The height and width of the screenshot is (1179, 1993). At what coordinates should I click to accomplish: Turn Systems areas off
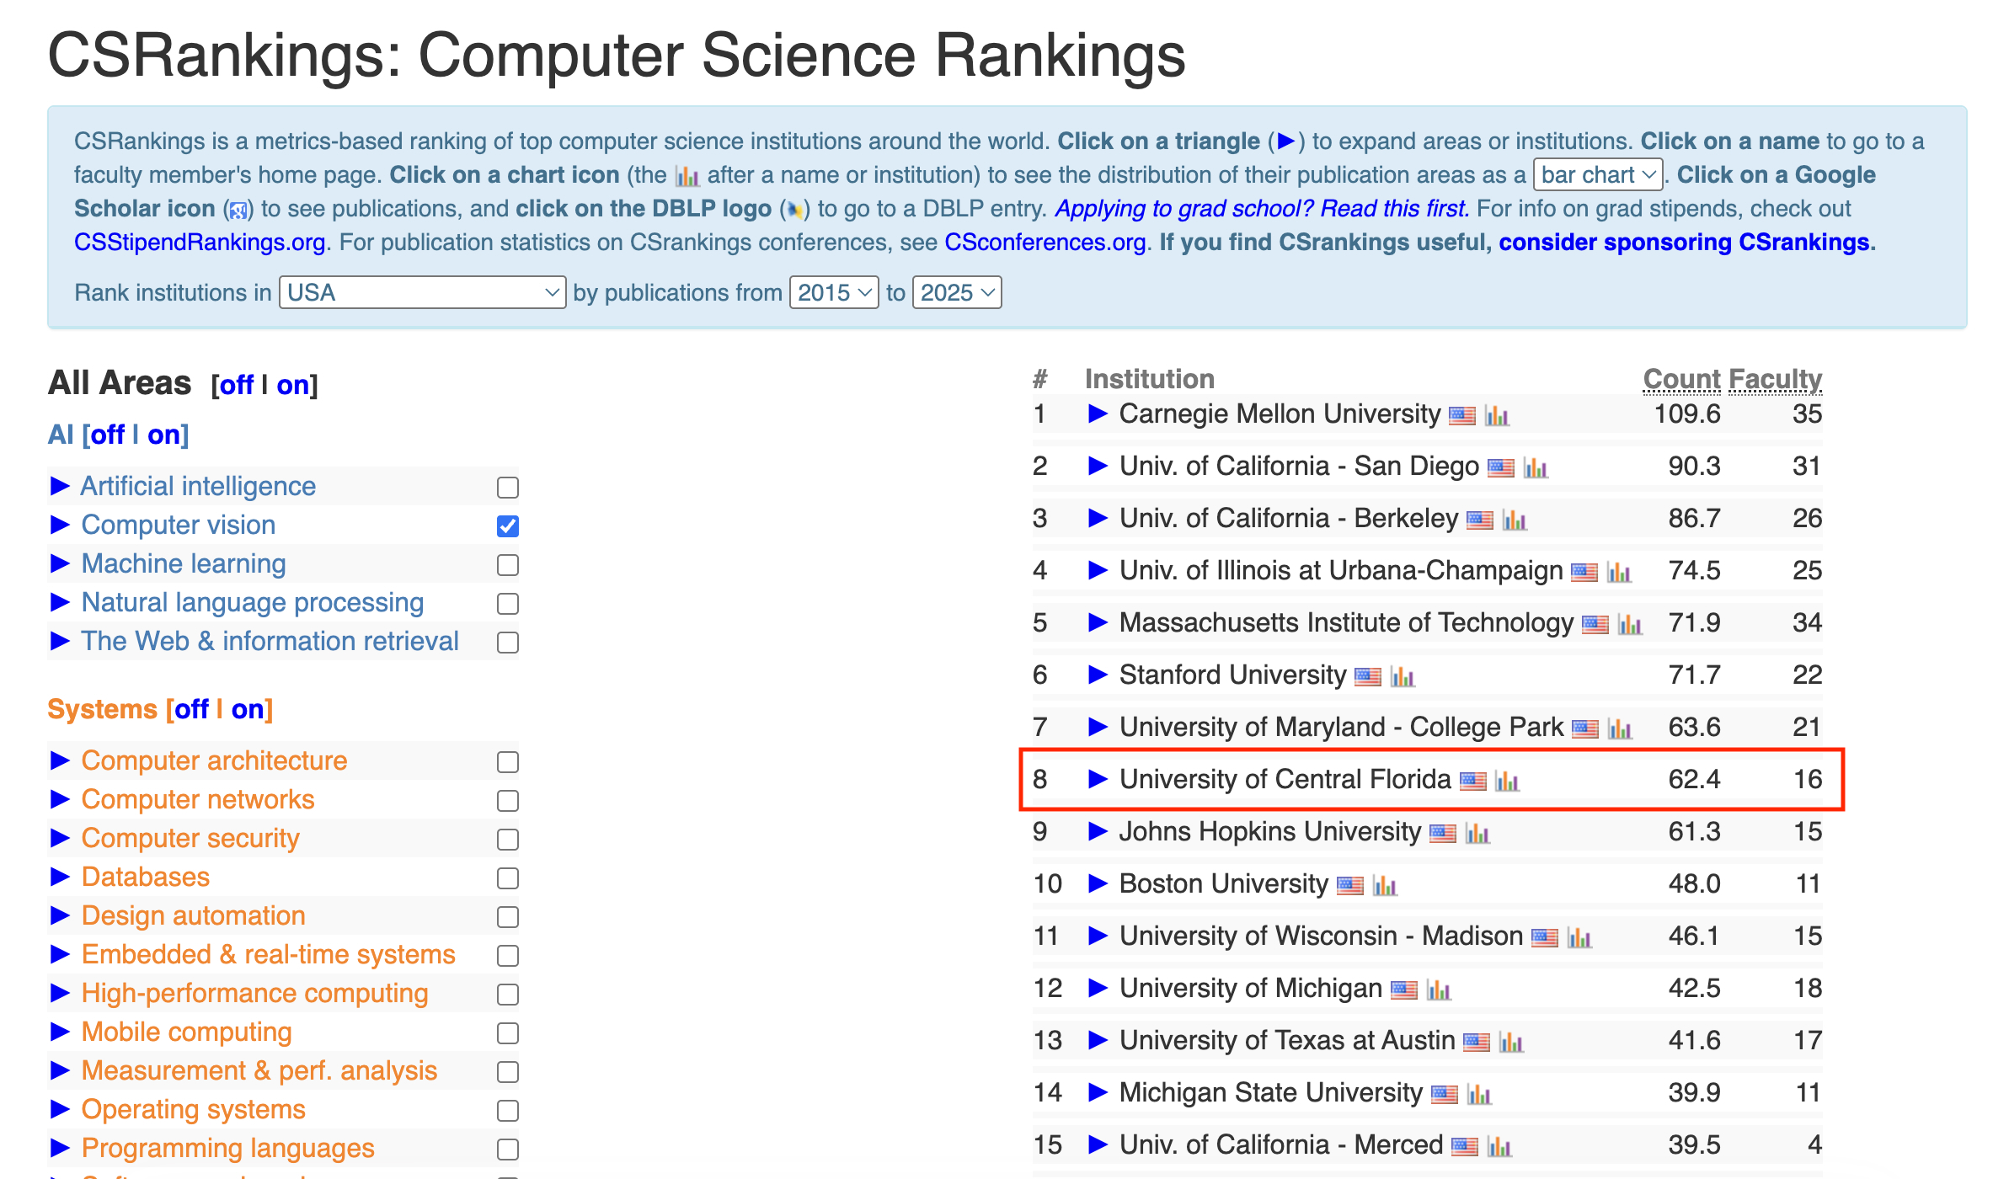click(192, 709)
